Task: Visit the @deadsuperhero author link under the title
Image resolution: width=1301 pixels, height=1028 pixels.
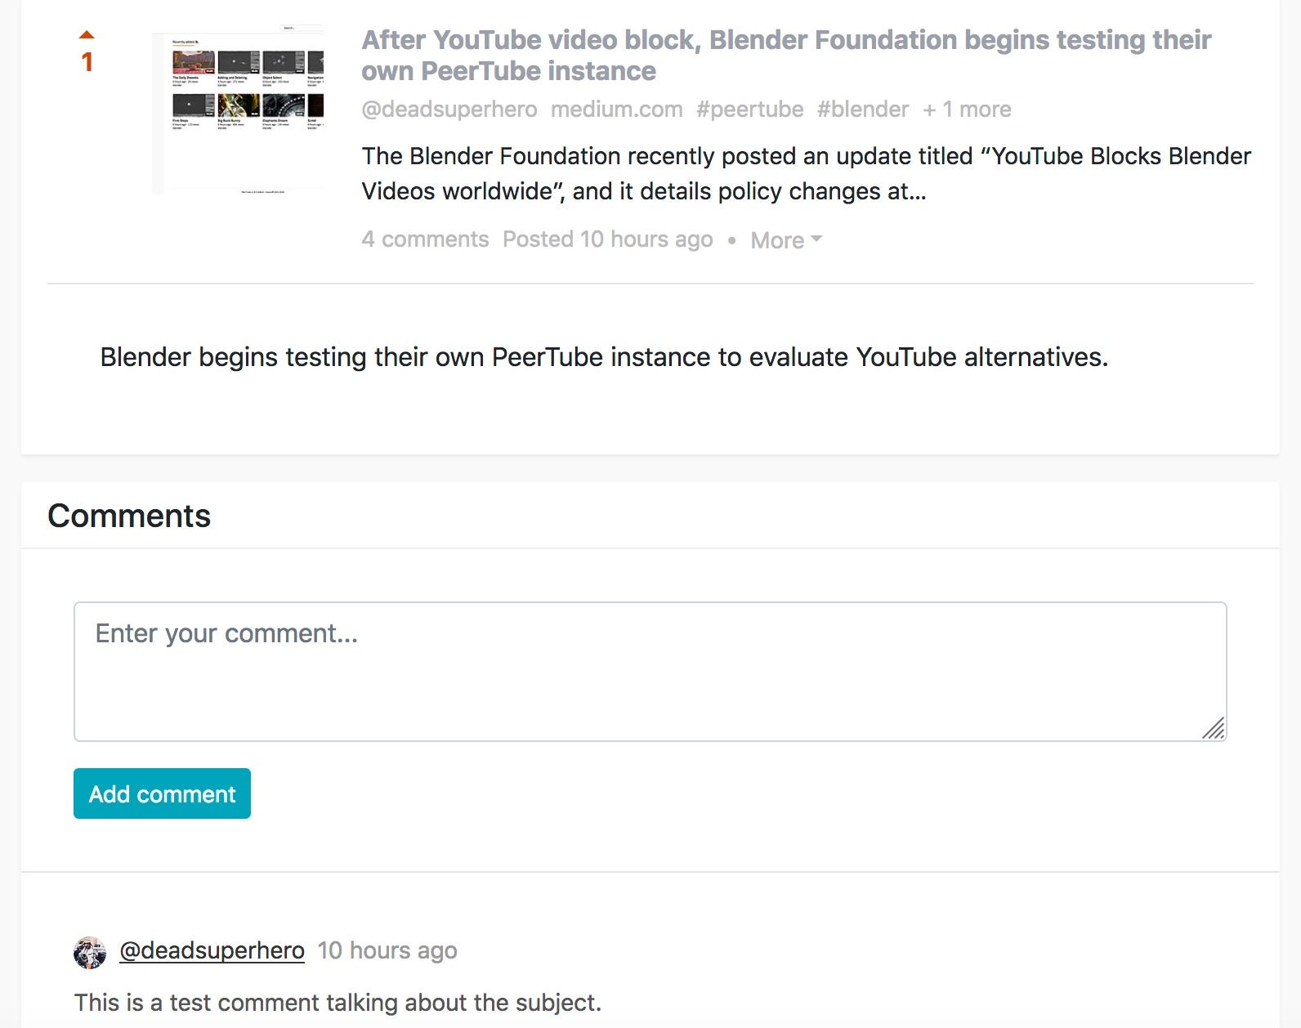Action: (x=449, y=110)
